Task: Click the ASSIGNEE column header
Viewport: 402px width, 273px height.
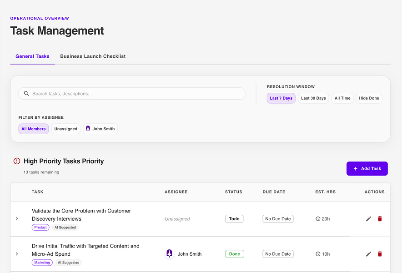Action: click(x=176, y=192)
